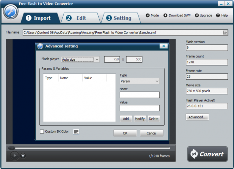Click the Movie size field
Image resolution: width=234 pixels, height=169 pixels.
point(207,91)
